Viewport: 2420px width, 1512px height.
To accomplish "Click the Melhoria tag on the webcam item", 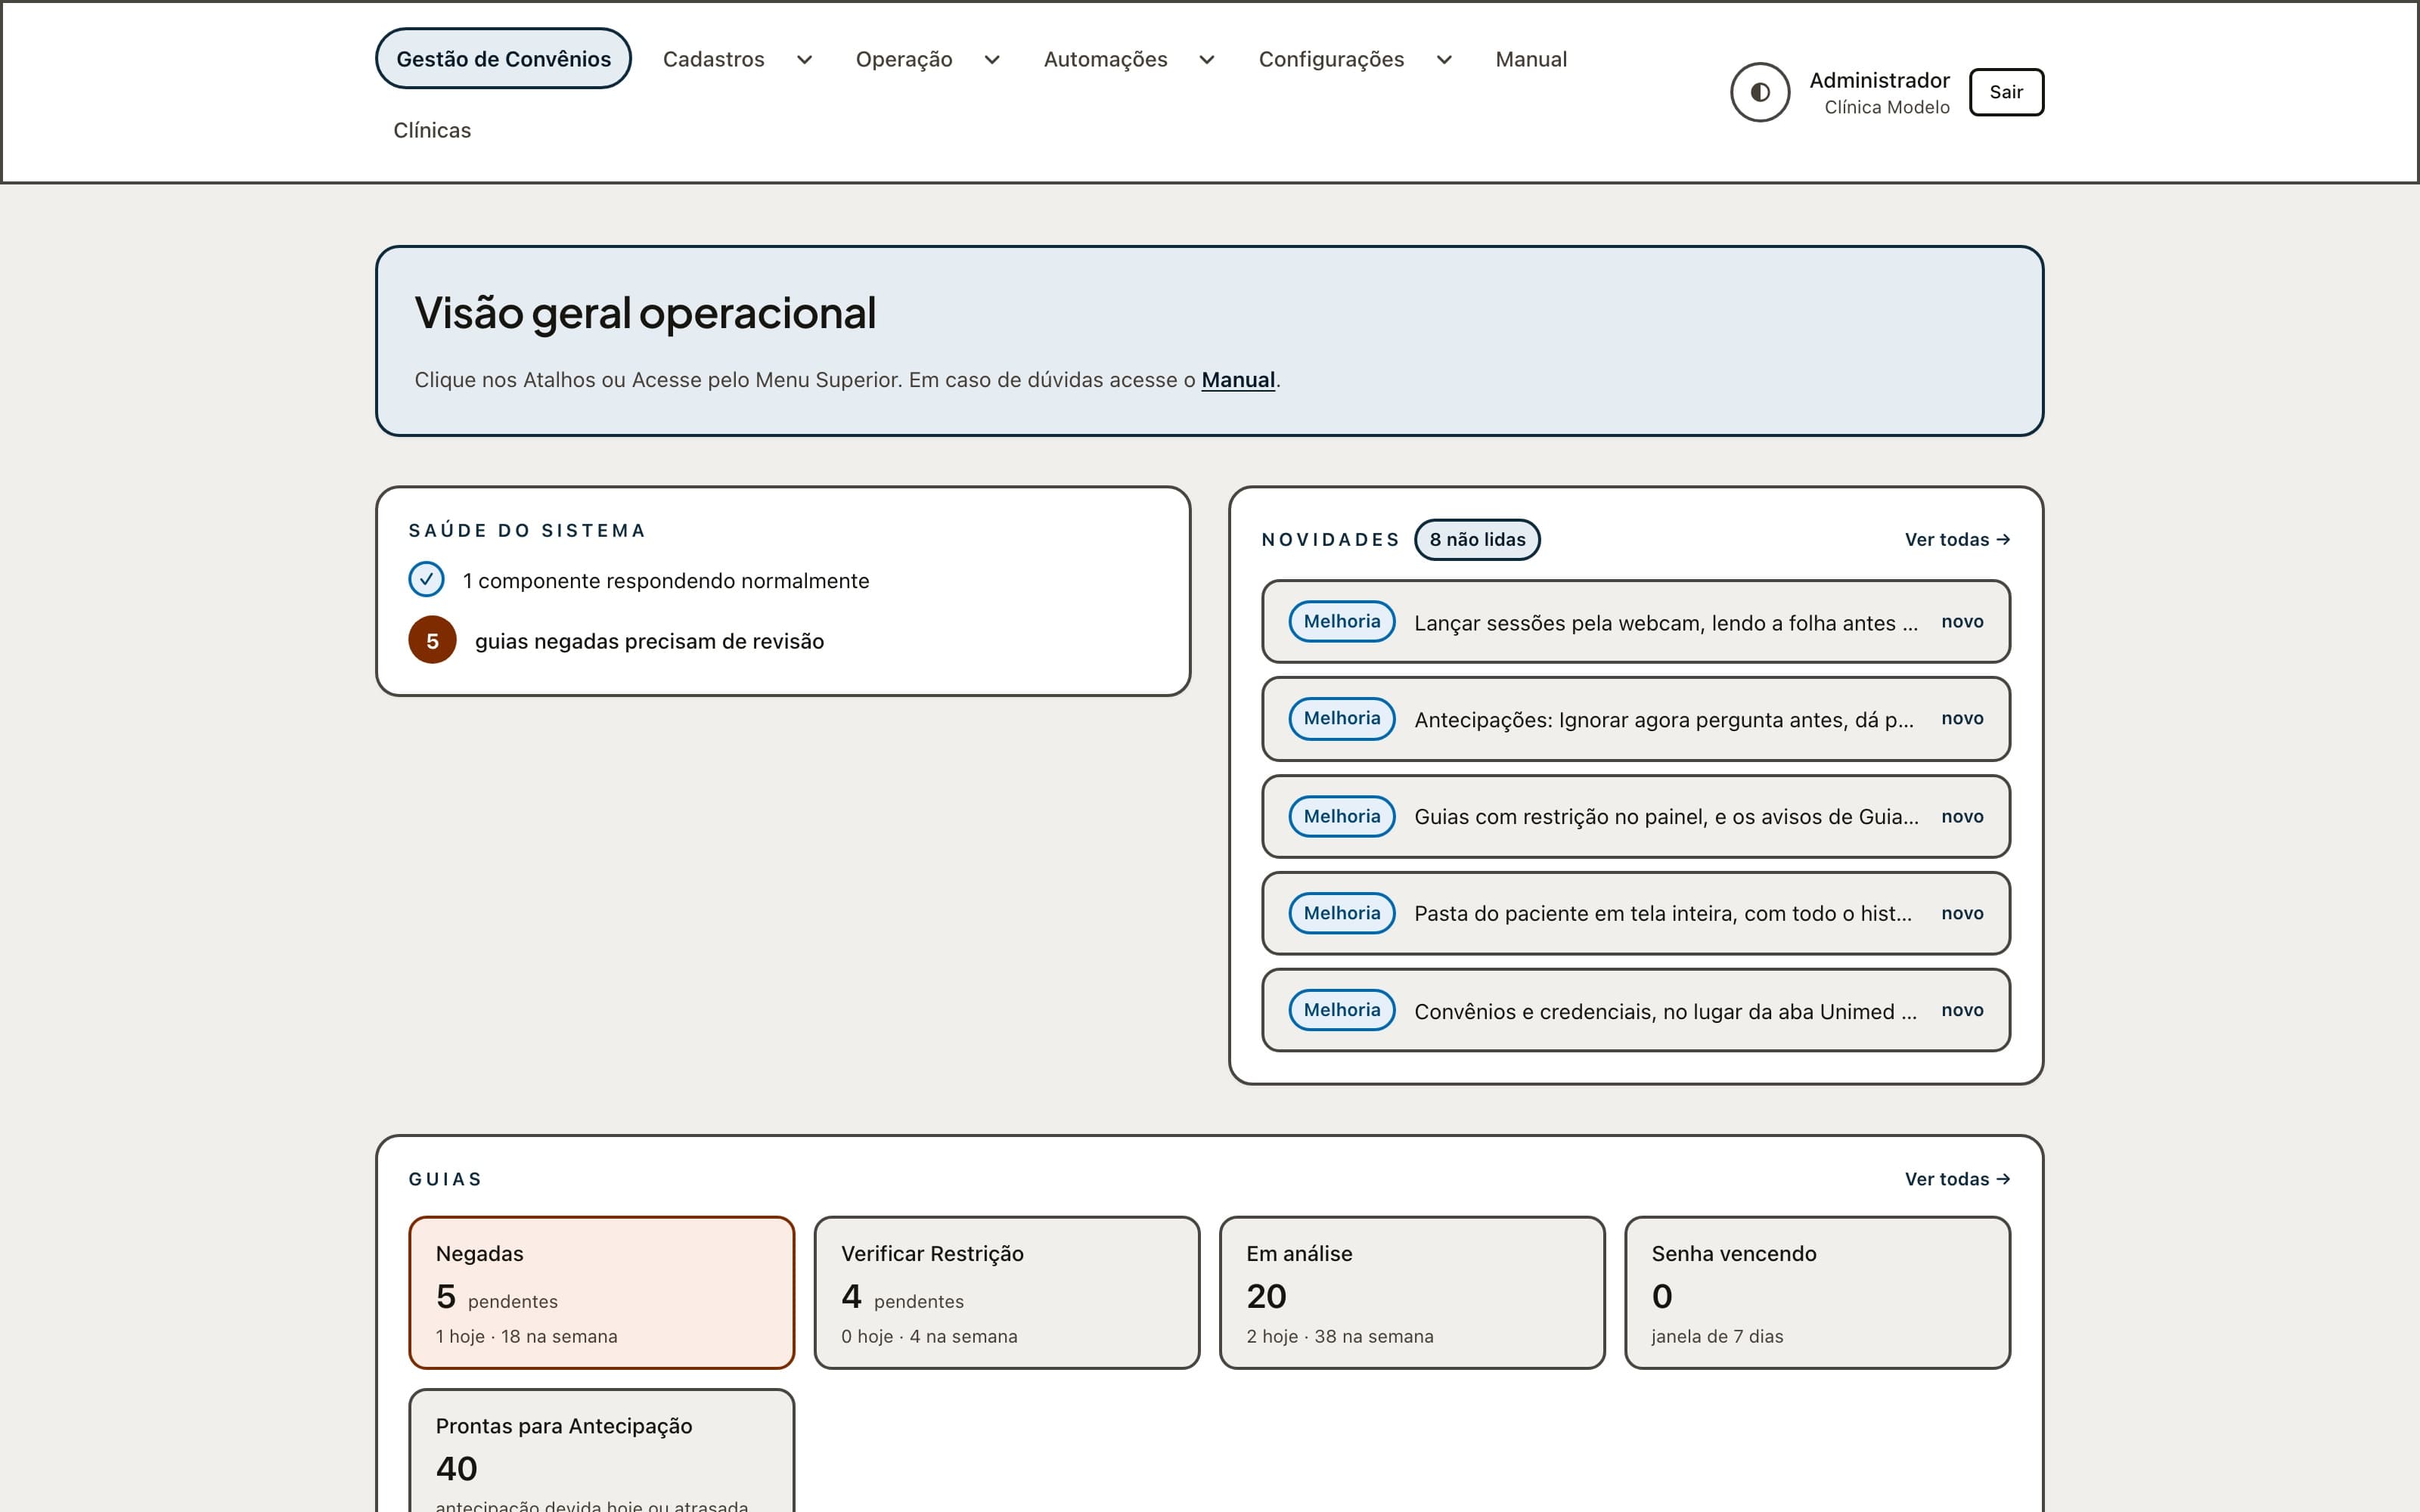I will click(x=1342, y=621).
